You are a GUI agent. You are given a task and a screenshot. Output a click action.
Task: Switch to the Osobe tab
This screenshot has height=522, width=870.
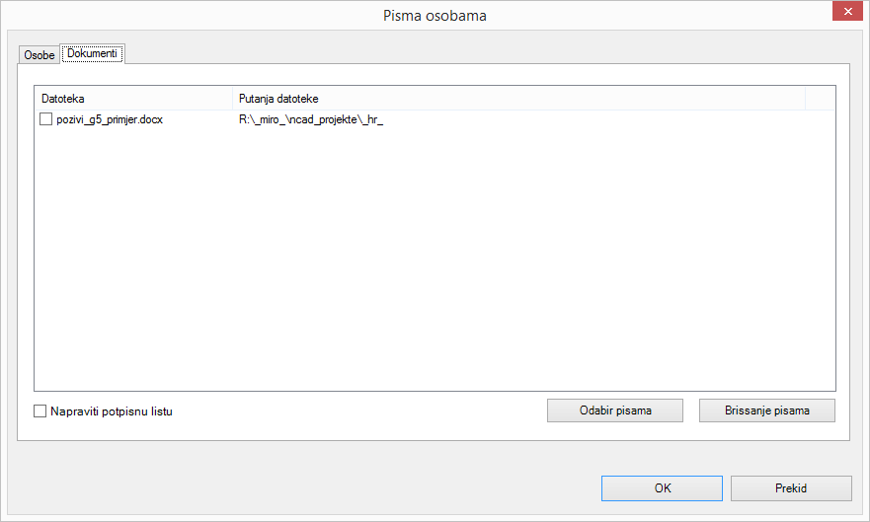tap(39, 55)
